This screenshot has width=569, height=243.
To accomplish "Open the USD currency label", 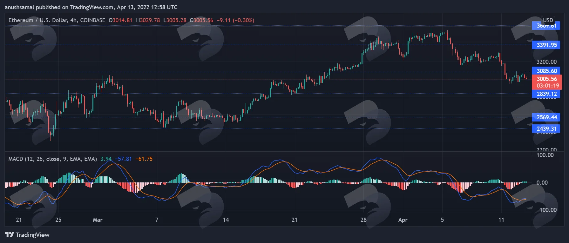I will pyautogui.click(x=548, y=20).
